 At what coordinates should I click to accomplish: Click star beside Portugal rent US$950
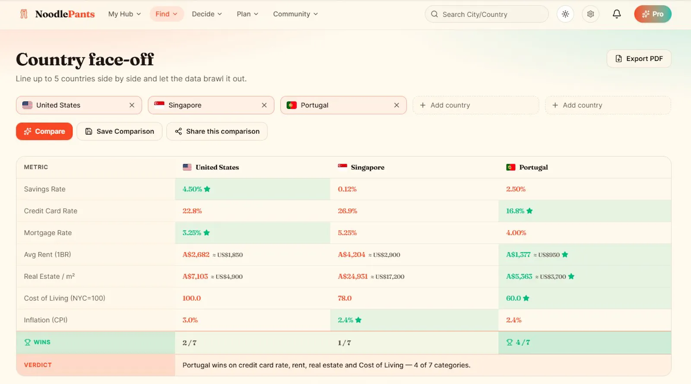click(565, 254)
